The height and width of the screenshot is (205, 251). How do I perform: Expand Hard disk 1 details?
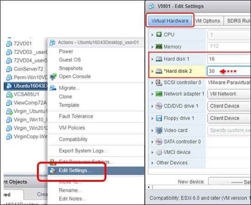coord(152,59)
